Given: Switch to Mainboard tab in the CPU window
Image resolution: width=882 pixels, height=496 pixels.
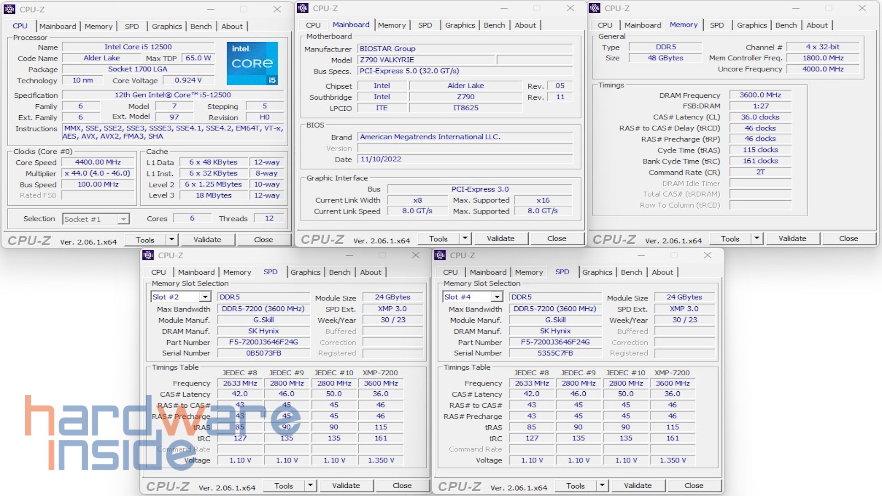Looking at the screenshot, I should click(x=58, y=27).
